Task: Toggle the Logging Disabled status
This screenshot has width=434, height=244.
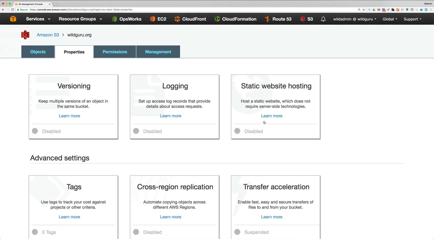Action: tap(147, 131)
